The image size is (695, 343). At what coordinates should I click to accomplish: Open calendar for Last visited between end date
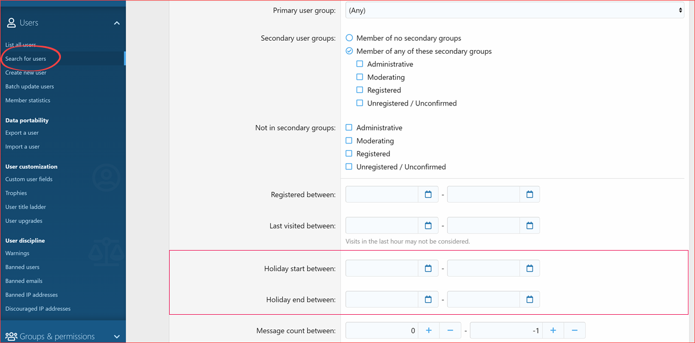click(x=529, y=225)
